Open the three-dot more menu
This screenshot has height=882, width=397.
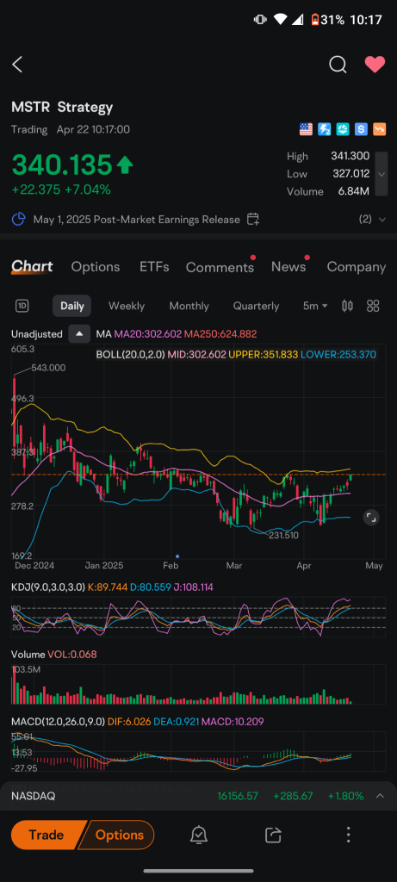(x=348, y=835)
